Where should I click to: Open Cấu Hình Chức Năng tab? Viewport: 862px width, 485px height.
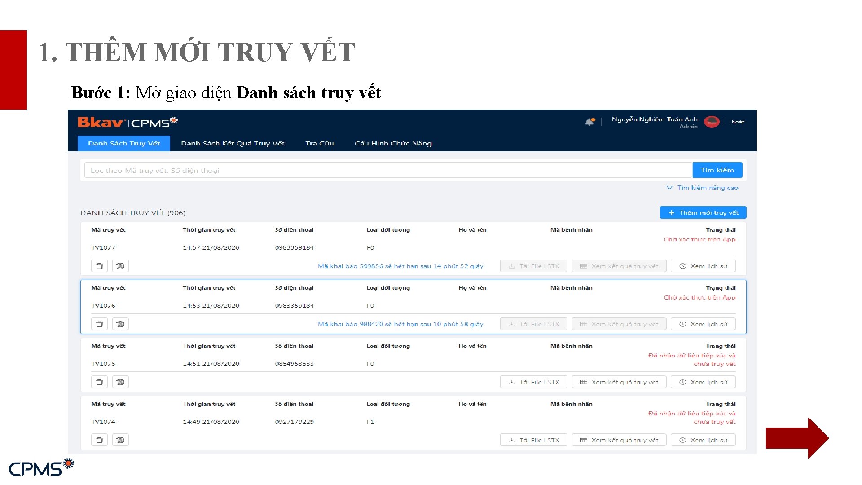tap(393, 143)
